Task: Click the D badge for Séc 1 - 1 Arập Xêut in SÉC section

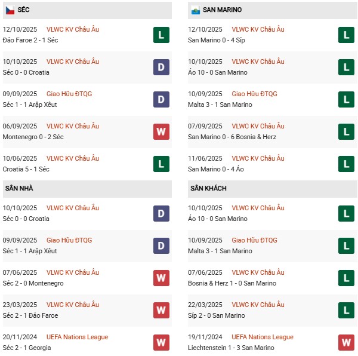Action: (161, 99)
